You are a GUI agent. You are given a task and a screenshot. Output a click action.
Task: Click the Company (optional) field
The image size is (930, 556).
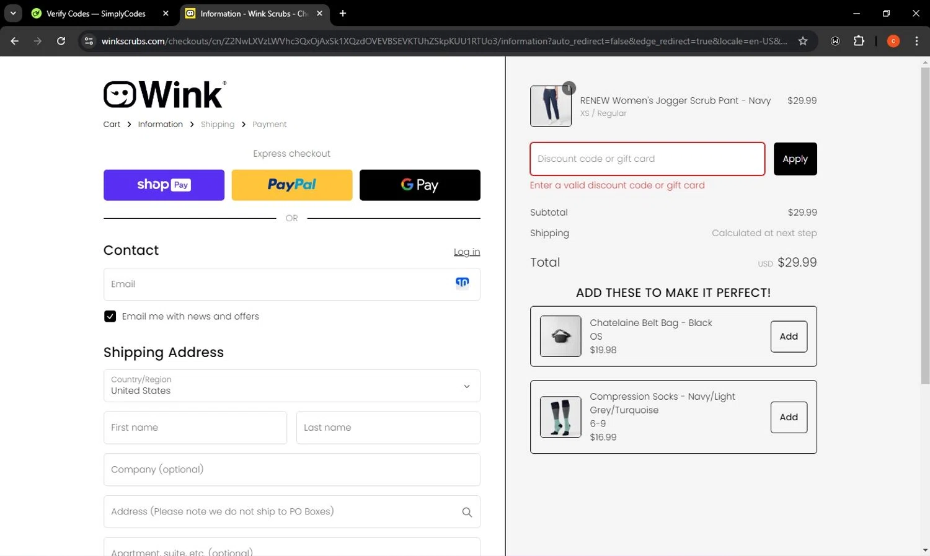tap(292, 469)
